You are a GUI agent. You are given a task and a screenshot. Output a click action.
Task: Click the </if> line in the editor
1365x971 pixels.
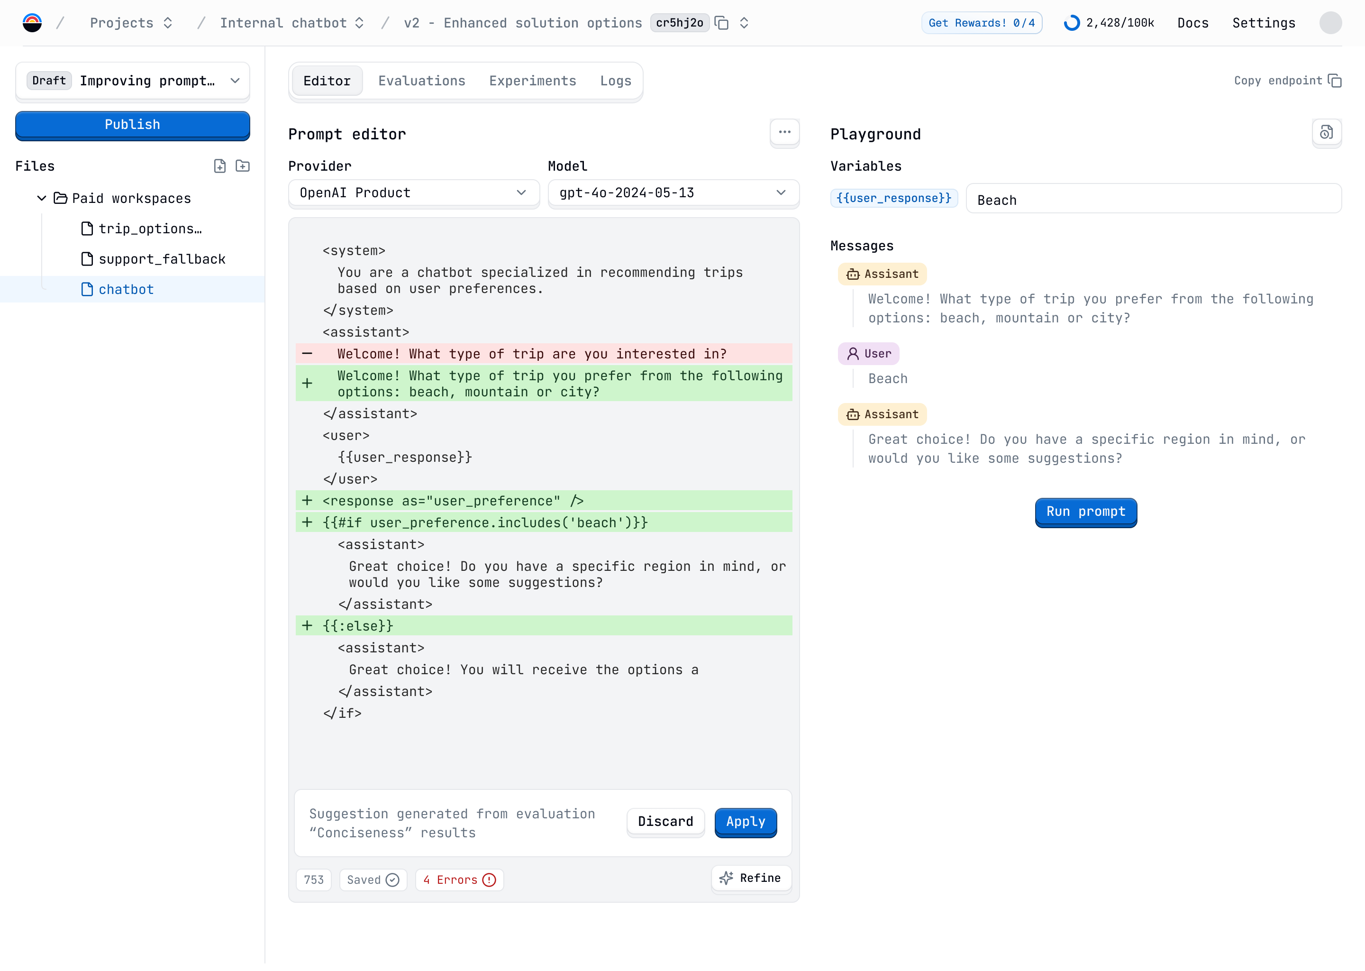point(342,714)
